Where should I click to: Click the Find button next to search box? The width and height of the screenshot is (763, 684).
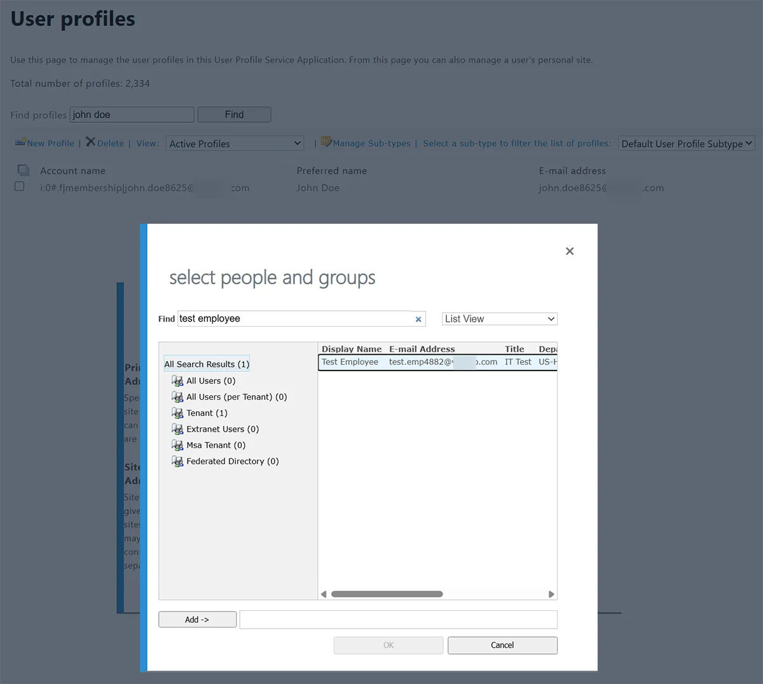[234, 114]
